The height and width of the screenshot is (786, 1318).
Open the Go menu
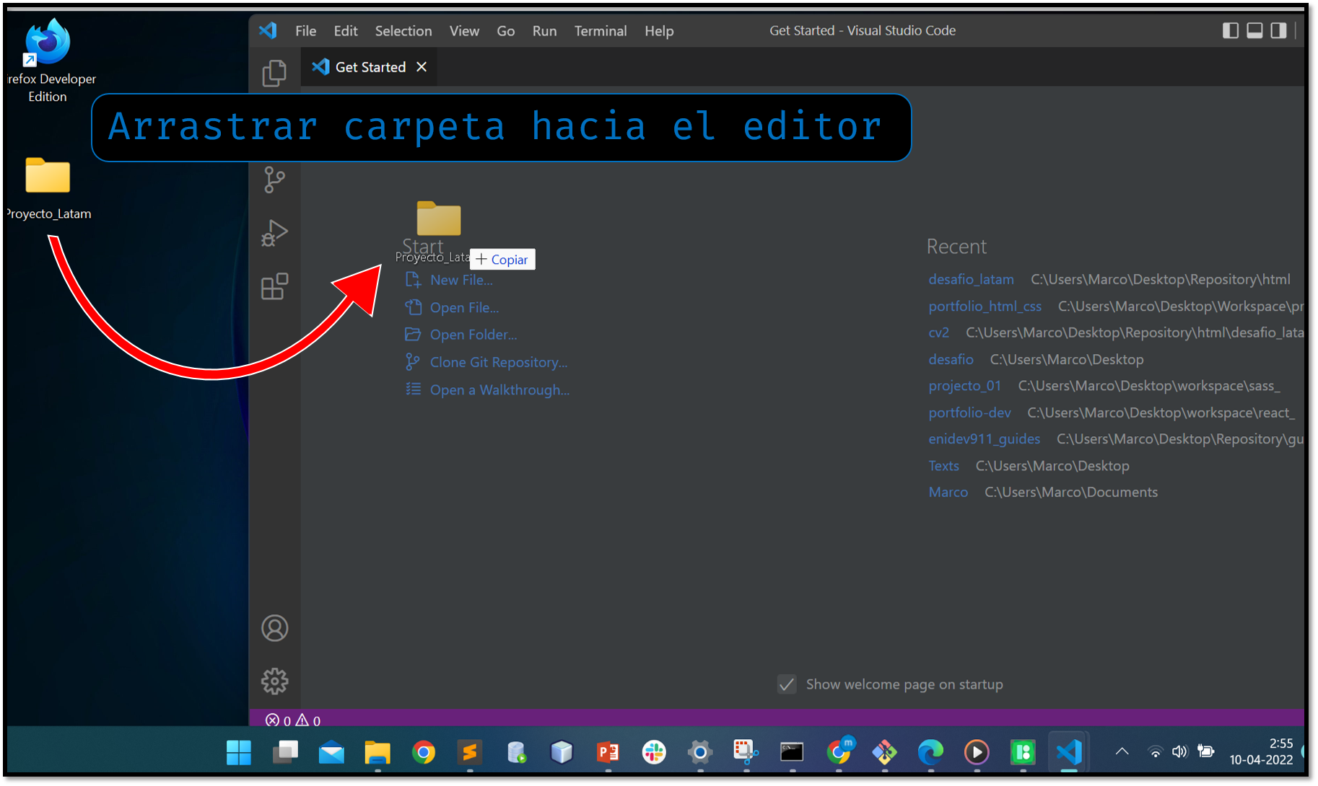tap(505, 31)
